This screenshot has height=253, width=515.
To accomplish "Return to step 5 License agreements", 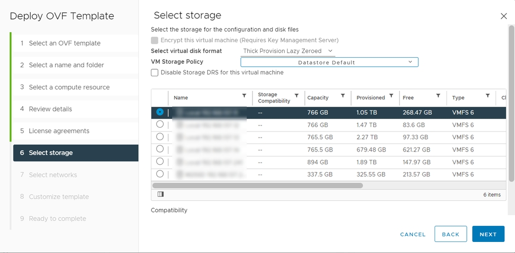I will coord(59,131).
